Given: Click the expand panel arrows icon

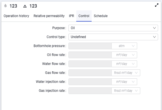Looking at the screenshot, I should pyautogui.click(x=157, y=5).
